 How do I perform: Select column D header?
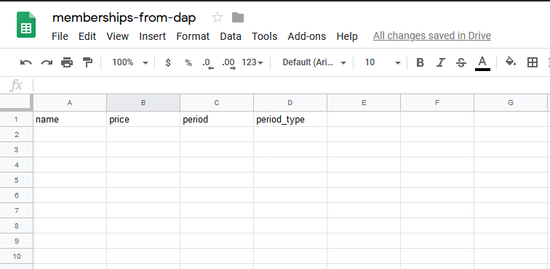tap(290, 103)
